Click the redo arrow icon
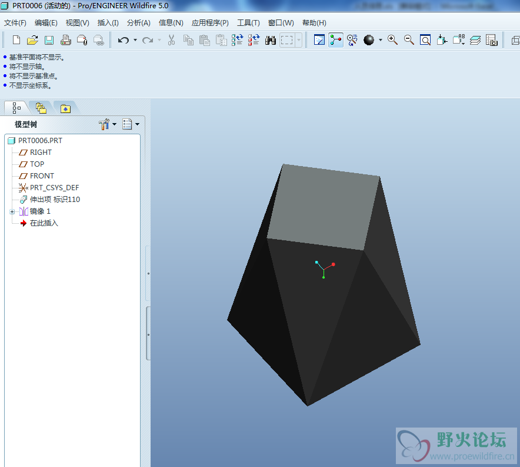This screenshot has height=467, width=520. tap(148, 40)
